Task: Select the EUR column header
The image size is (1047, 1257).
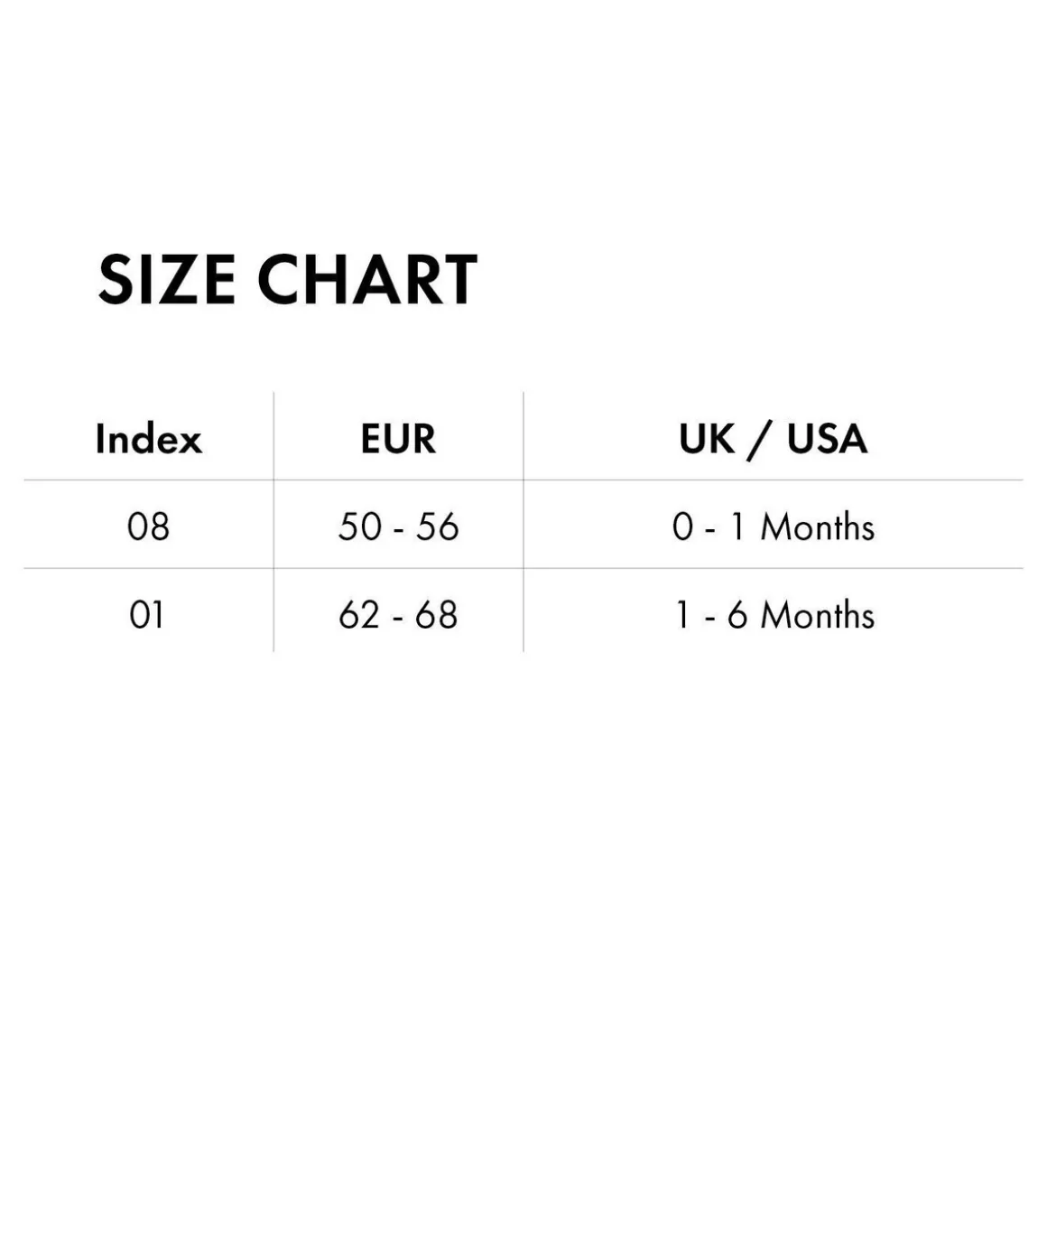Action: [398, 440]
